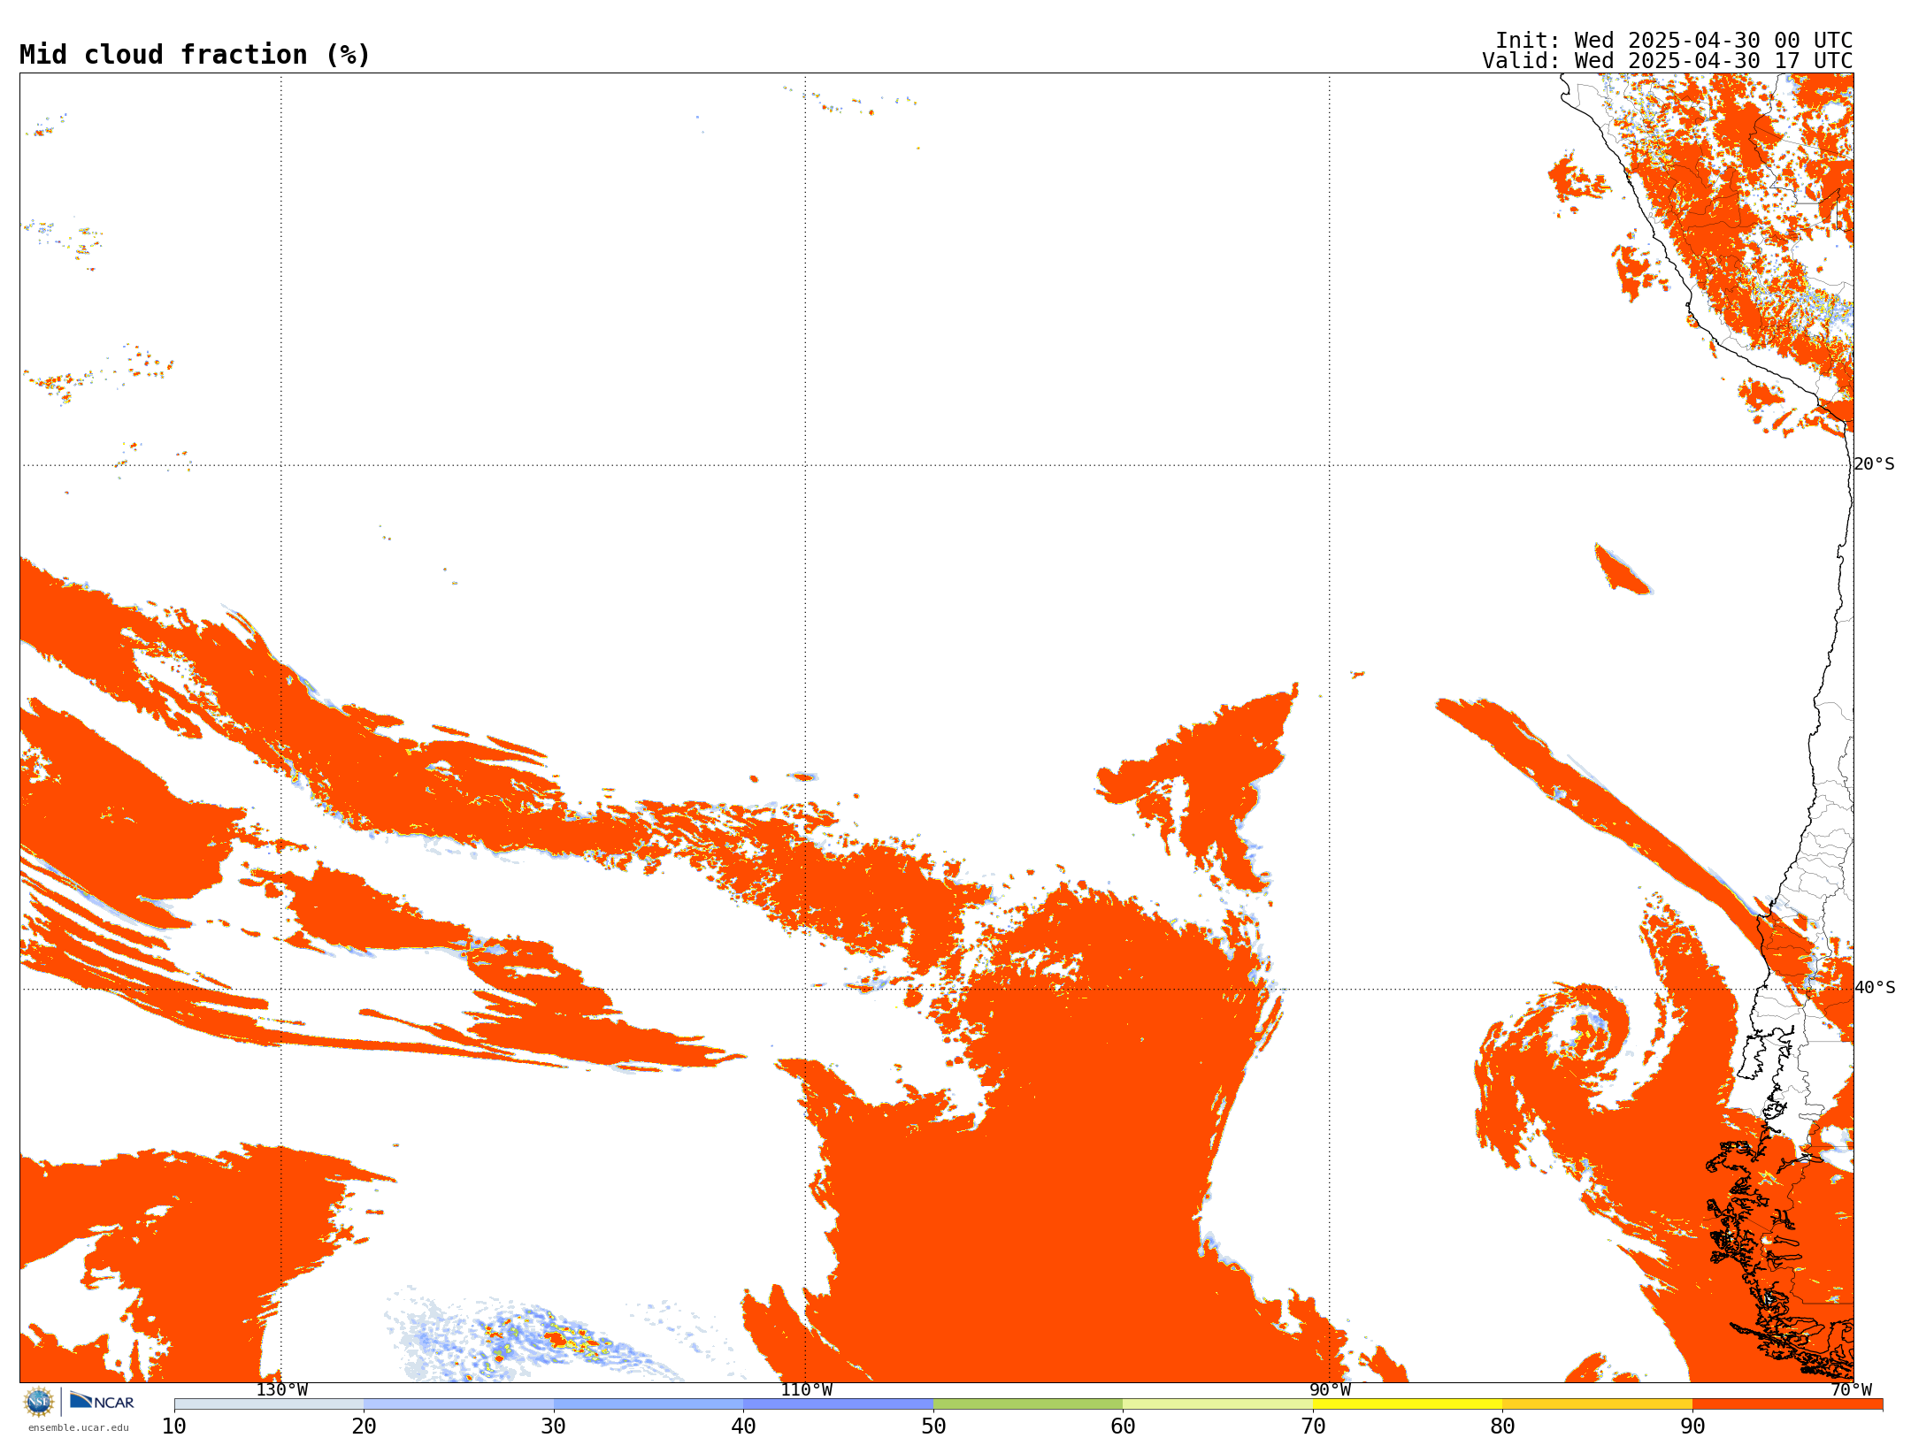Click the 90°W longitude label
Viewport: 1911px width, 1438px height.
(x=1330, y=1390)
